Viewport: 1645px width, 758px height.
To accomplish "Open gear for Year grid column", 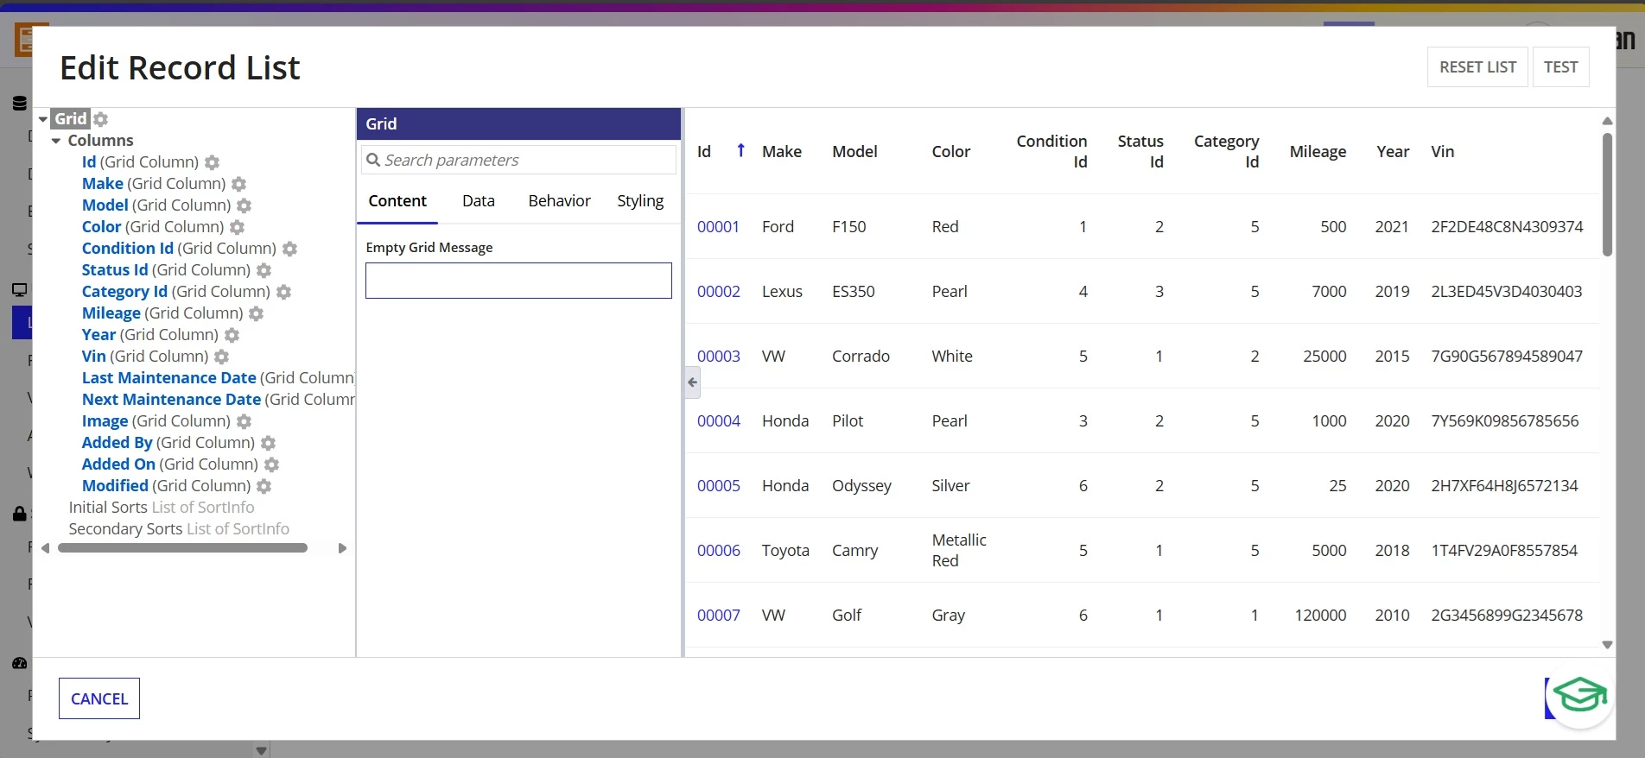I will (232, 335).
